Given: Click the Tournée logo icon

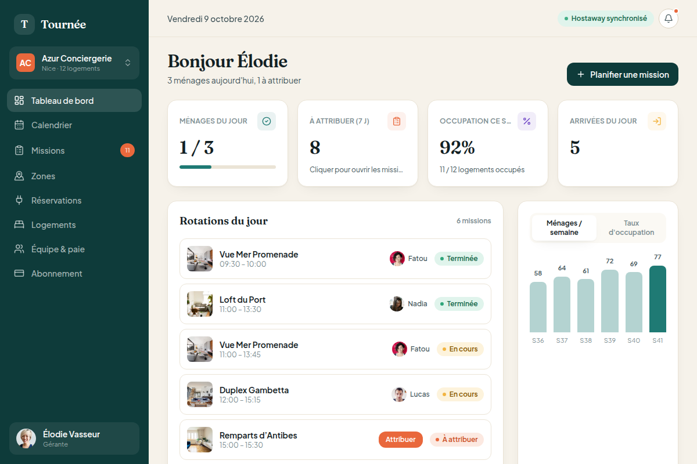Looking at the screenshot, I should 24,24.
